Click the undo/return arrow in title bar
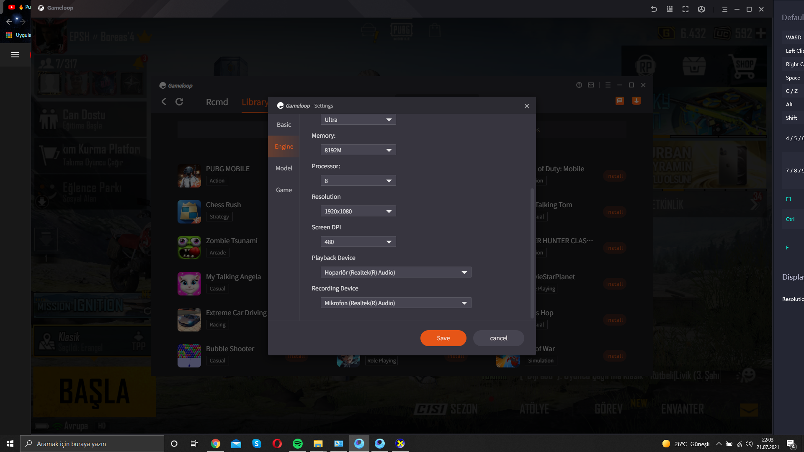This screenshot has width=804, height=452. point(654,9)
